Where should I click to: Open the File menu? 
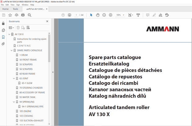[2, 5]
